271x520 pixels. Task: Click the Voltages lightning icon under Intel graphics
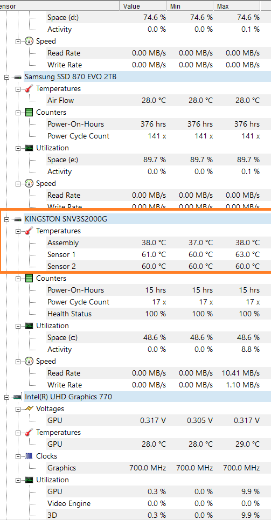tap(29, 408)
